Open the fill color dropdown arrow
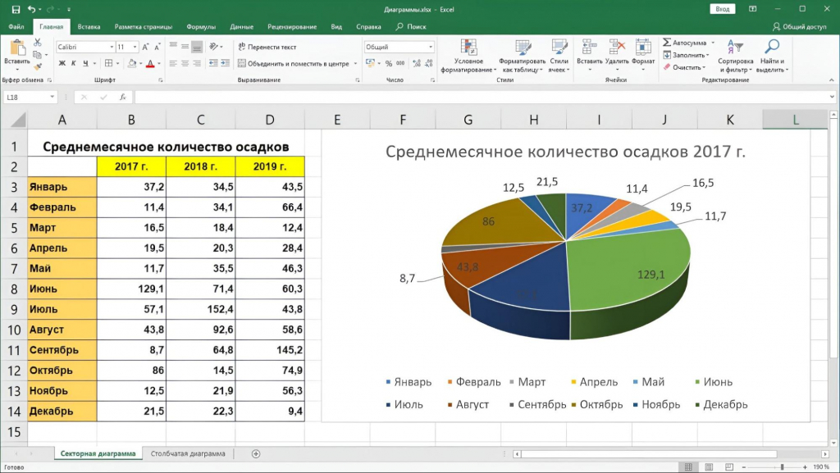The image size is (840, 473). [139, 63]
